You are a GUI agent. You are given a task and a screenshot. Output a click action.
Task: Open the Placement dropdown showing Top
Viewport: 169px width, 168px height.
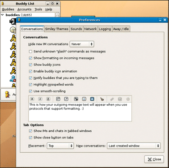60,146
